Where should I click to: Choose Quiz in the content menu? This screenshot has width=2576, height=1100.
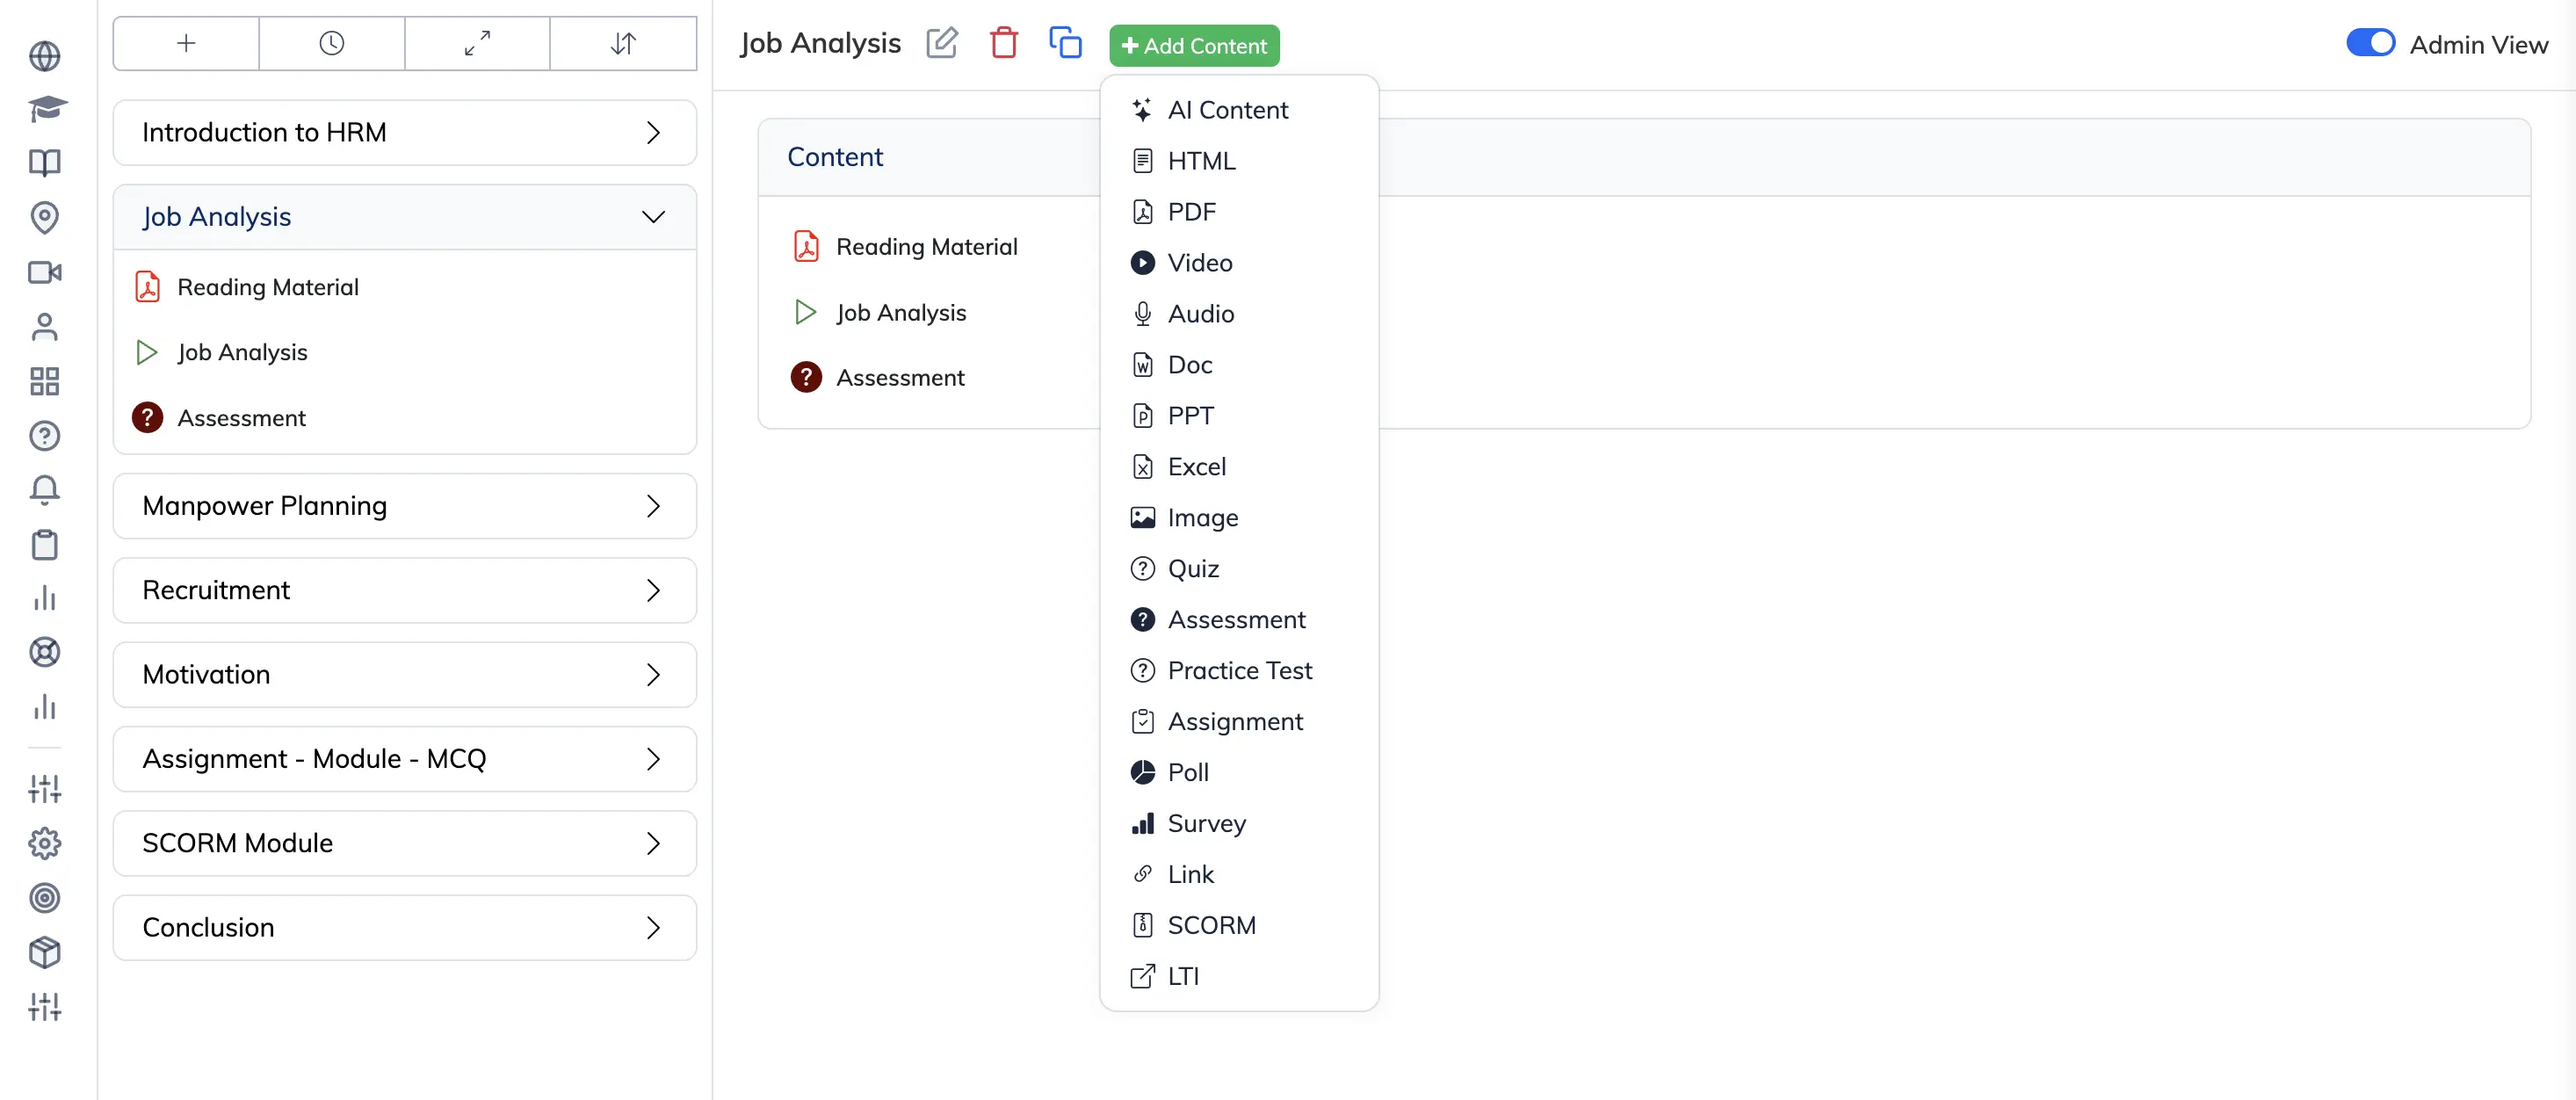point(1239,569)
